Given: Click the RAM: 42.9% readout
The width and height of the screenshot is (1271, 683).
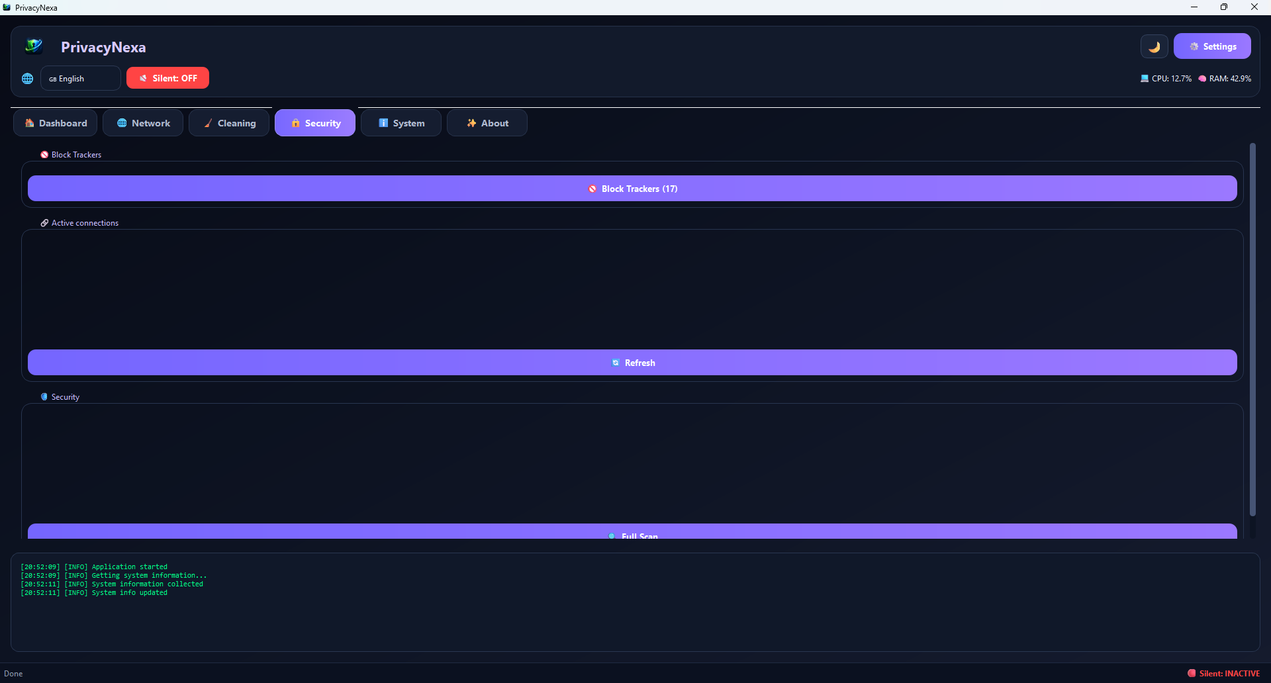Looking at the screenshot, I should tap(1230, 79).
